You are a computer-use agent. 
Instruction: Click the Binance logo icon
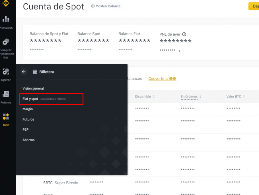pos(6,3)
